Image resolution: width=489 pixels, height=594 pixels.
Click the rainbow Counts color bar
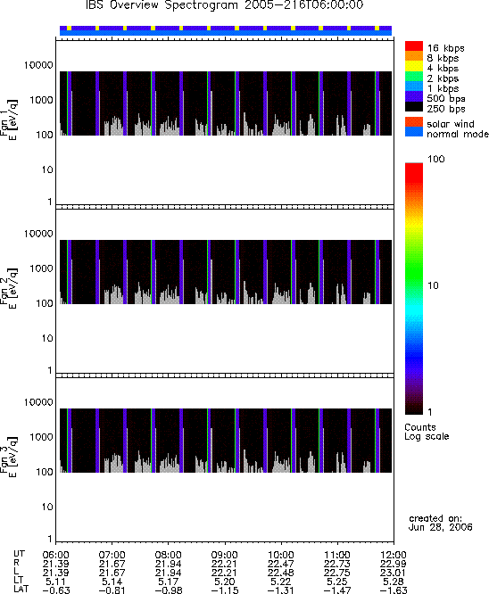click(413, 289)
